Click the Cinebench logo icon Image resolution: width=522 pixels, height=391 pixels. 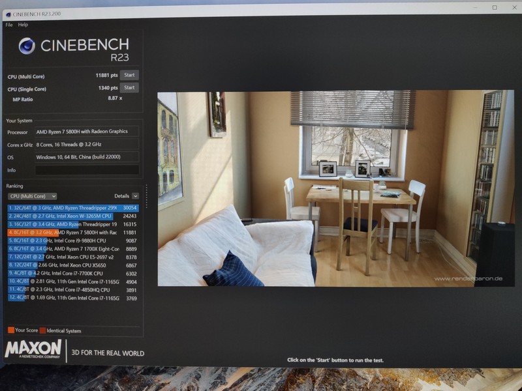(27, 46)
